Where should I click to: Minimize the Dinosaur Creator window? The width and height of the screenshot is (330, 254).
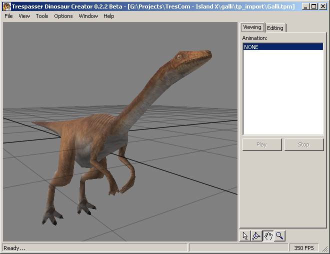(306, 6)
